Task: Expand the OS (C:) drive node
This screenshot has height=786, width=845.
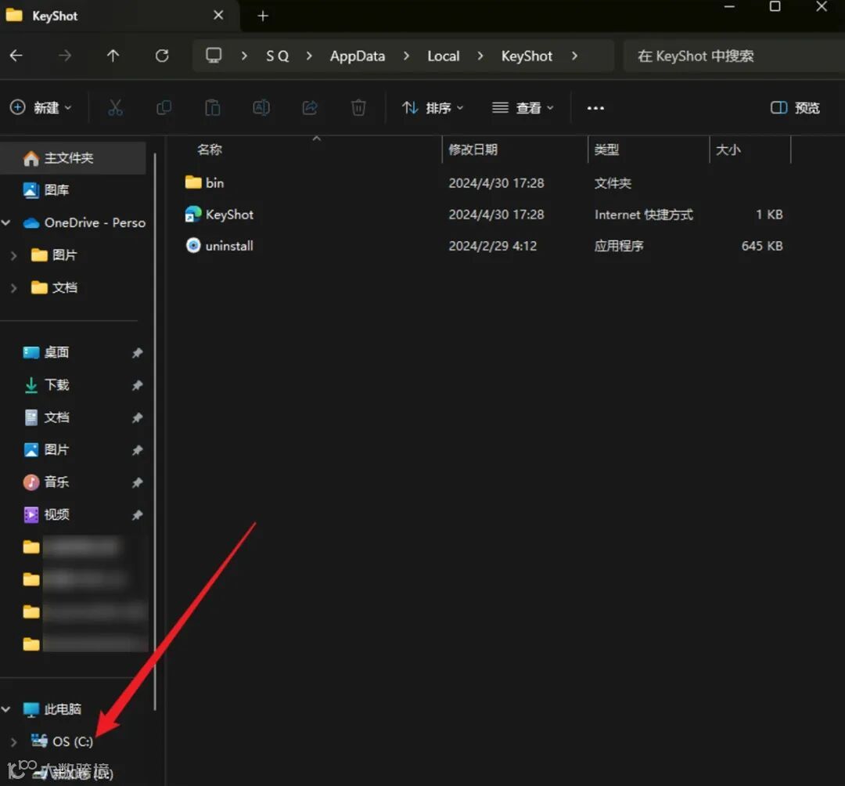Action: (14, 742)
